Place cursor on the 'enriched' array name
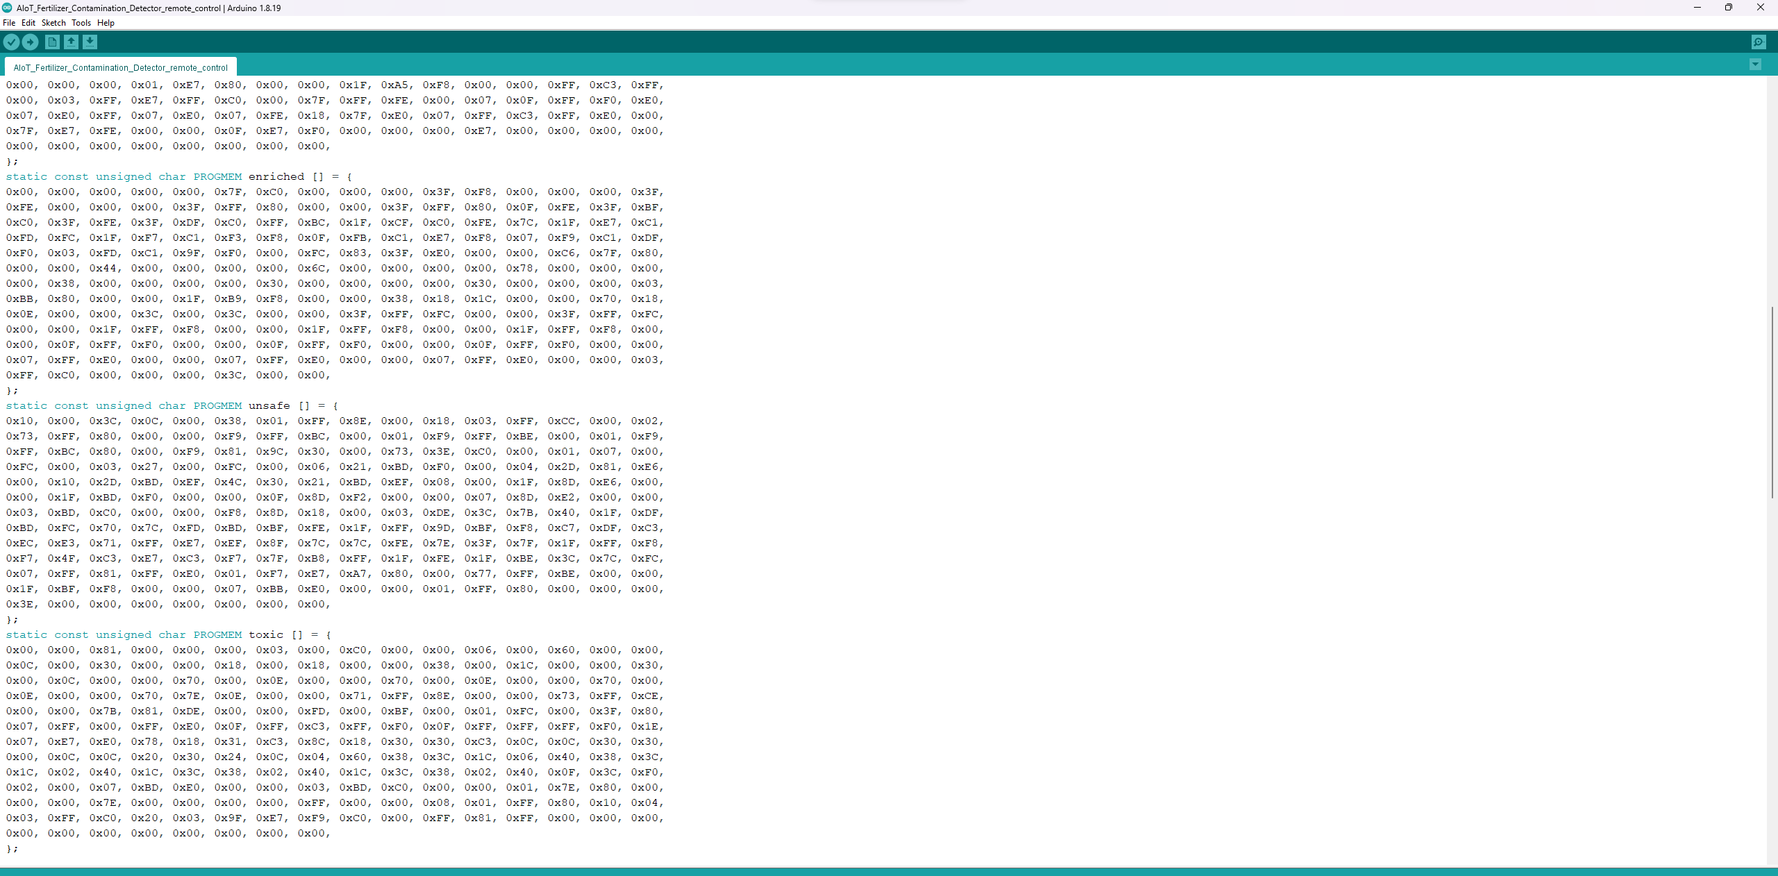The height and width of the screenshot is (876, 1778). click(276, 177)
